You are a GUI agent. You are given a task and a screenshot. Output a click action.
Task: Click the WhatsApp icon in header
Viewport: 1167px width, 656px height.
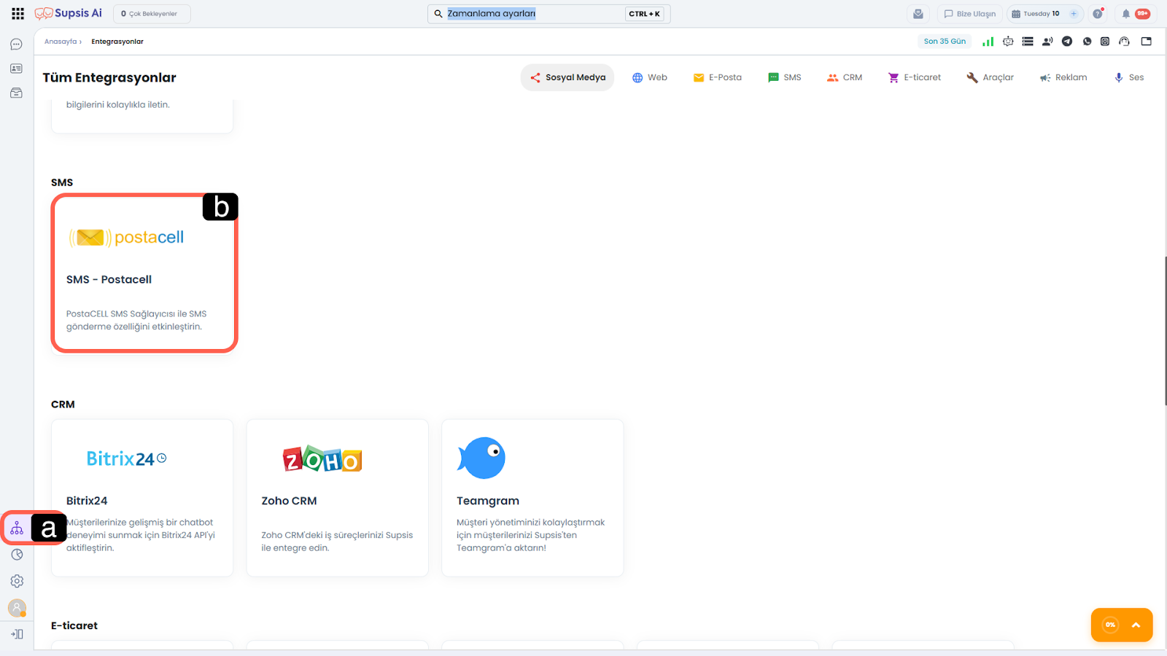1087,42
